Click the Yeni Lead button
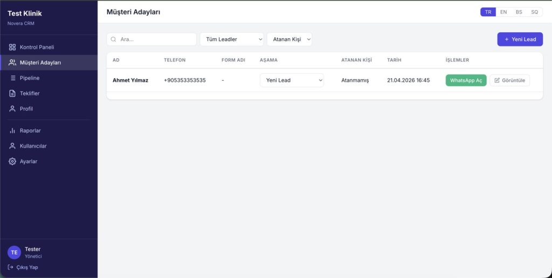552x278 pixels. click(x=520, y=39)
